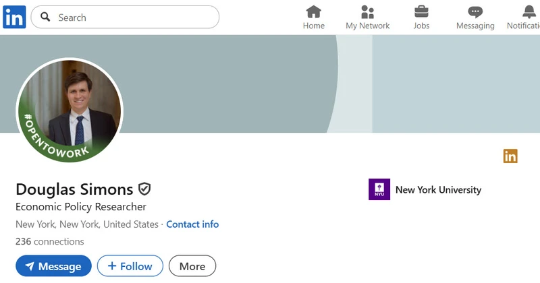View the 236 connections link

[49, 241]
